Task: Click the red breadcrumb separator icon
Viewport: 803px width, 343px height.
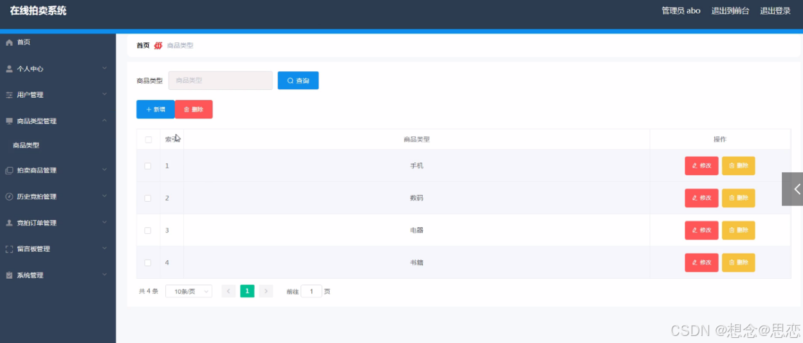Action: click(x=158, y=46)
